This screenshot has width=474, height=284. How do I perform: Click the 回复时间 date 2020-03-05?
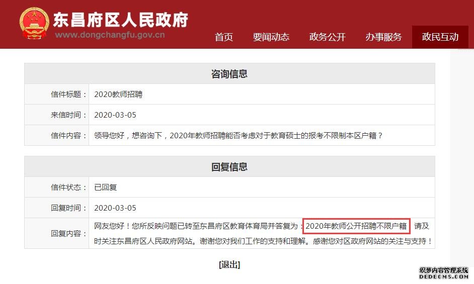coord(115,208)
